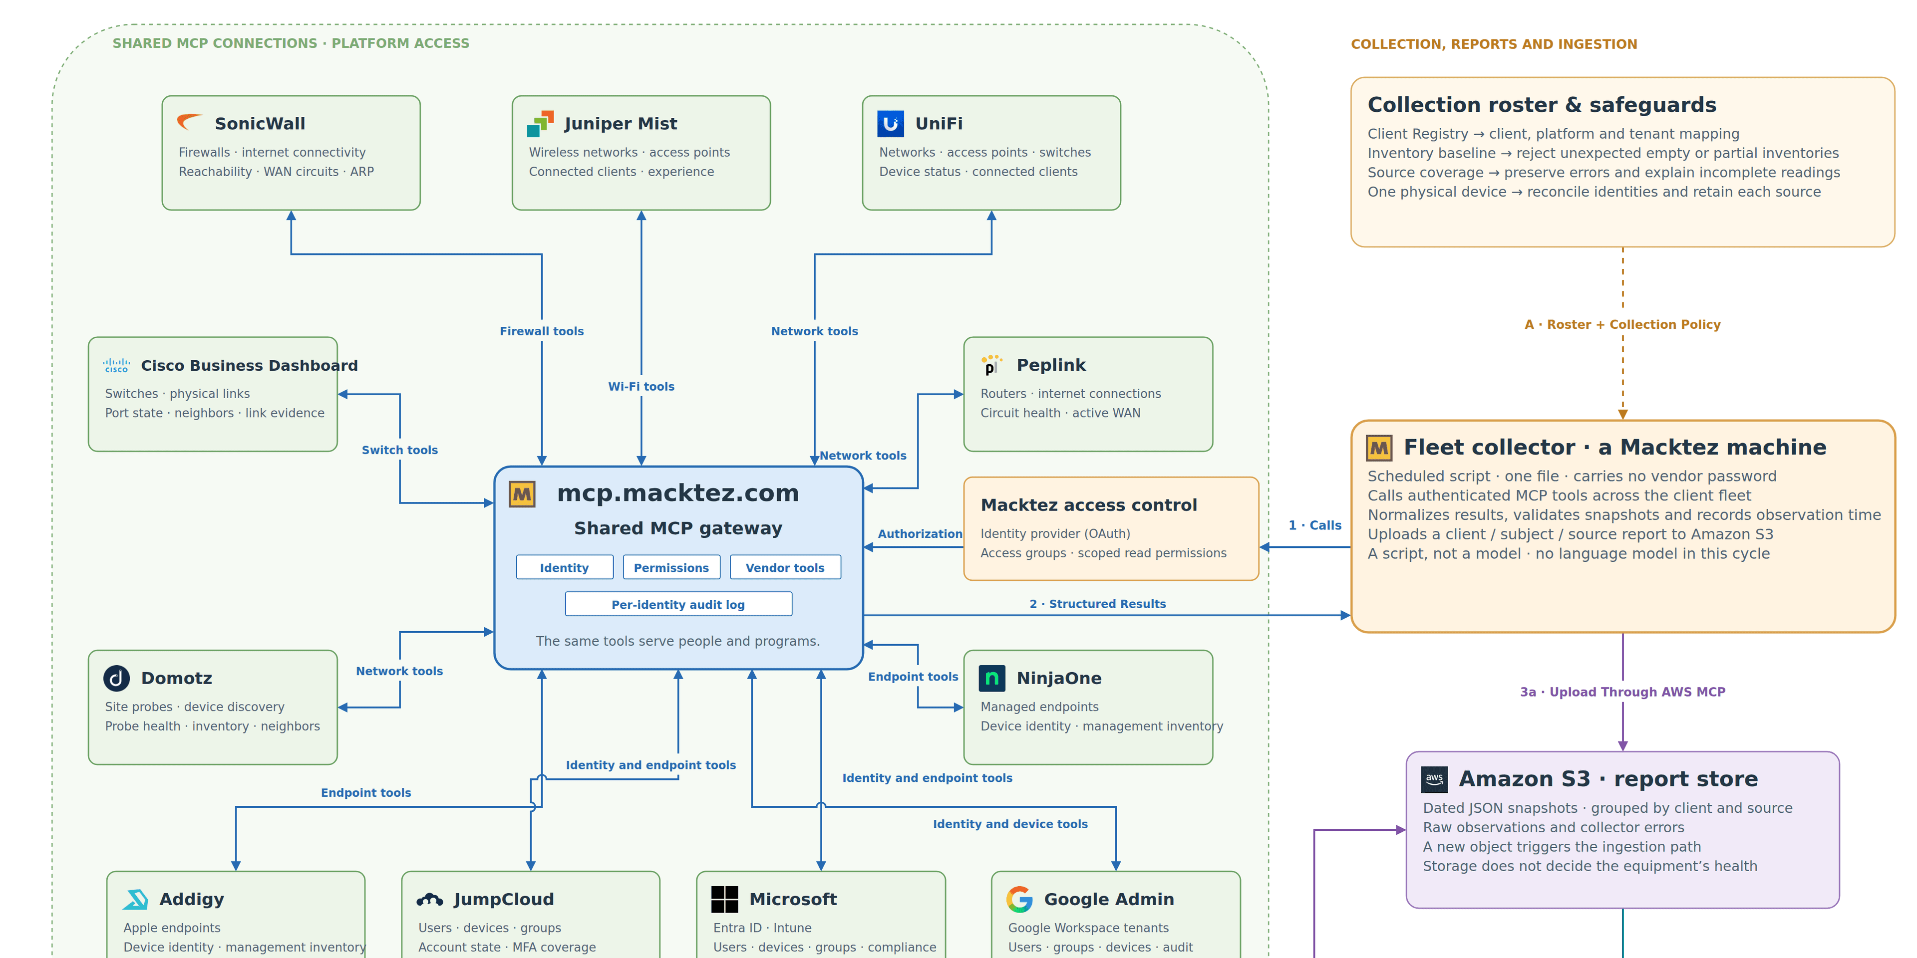Click the Microsoft logo icon
The width and height of the screenshot is (1917, 958).
(x=724, y=899)
